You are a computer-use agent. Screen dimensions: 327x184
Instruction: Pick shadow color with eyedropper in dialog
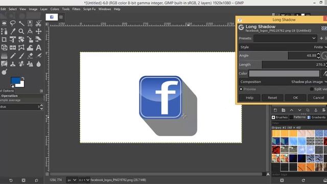pyautogui.click(x=325, y=74)
